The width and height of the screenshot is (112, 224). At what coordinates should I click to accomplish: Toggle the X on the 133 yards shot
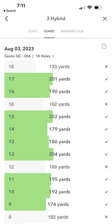click(x=106, y=67)
